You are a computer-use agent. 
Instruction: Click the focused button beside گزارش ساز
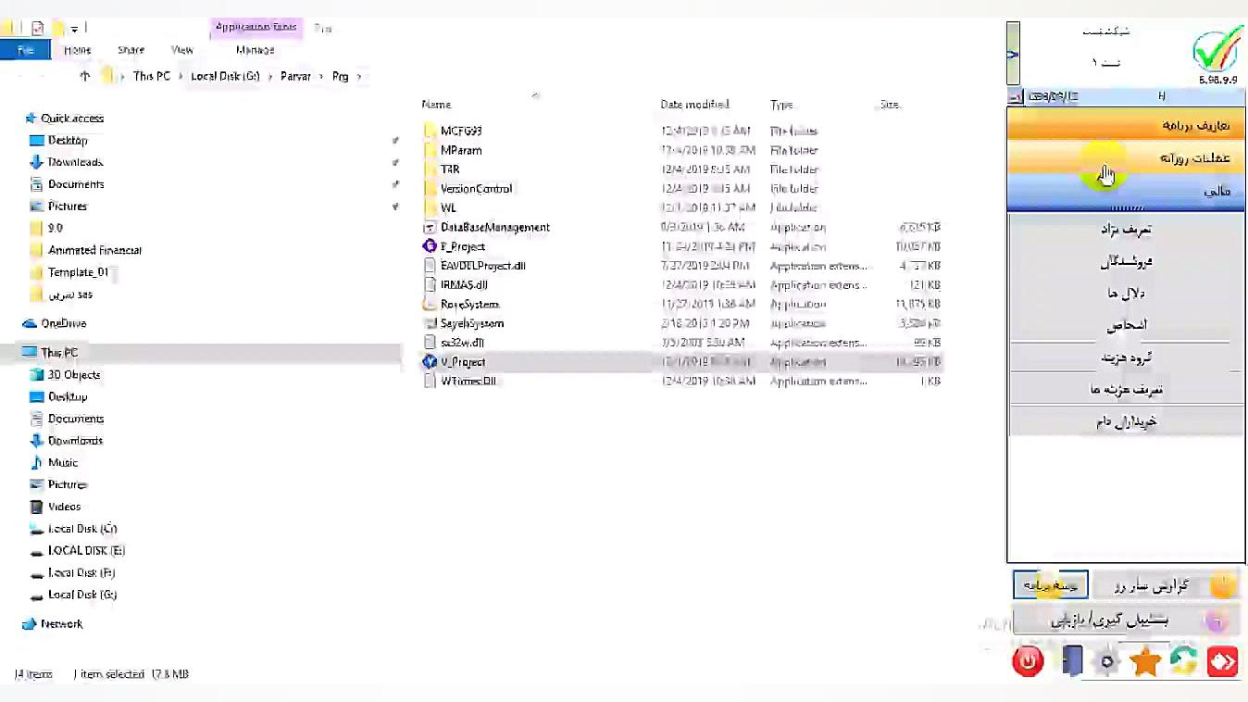click(1051, 585)
